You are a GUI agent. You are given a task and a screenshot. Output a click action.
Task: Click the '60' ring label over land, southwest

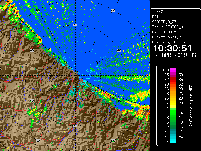[38, 141]
